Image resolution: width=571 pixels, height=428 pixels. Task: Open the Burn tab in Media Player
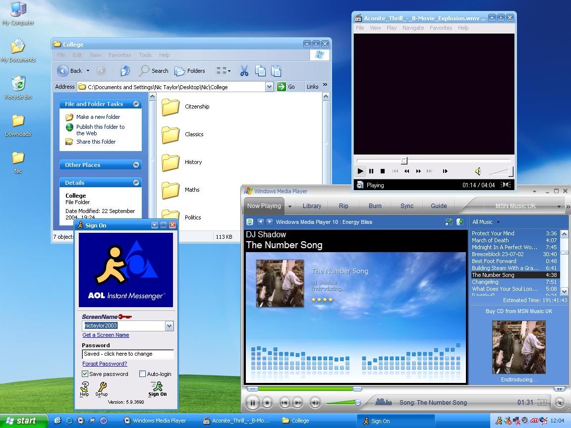(375, 206)
